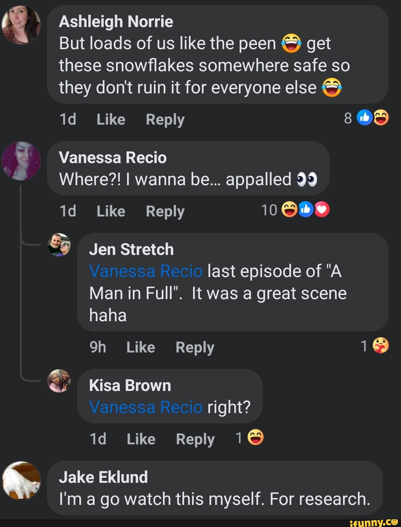Screen dimensions: 401x527
Task: Click the thumbs up icon on Vanessa's reaction cluster
Action: coord(305,210)
